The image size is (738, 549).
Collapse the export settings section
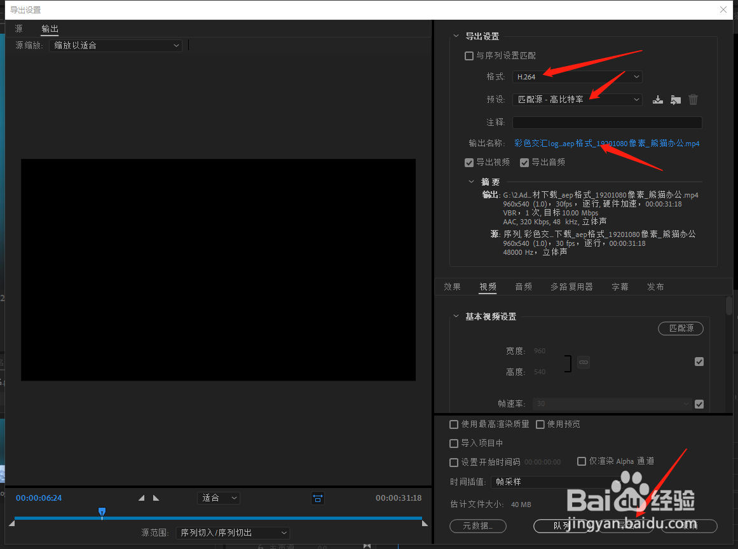point(456,36)
